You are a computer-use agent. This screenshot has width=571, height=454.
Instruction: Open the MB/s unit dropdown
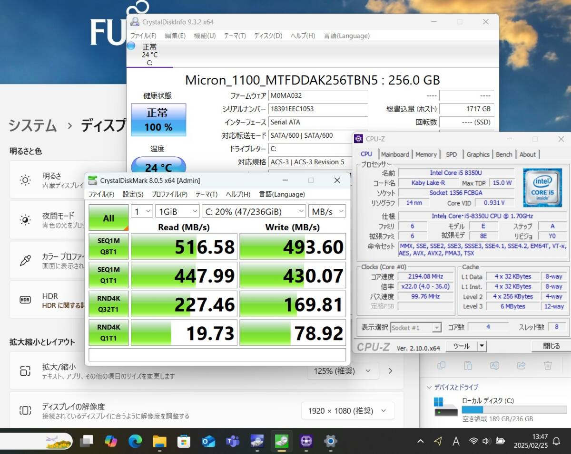327,211
